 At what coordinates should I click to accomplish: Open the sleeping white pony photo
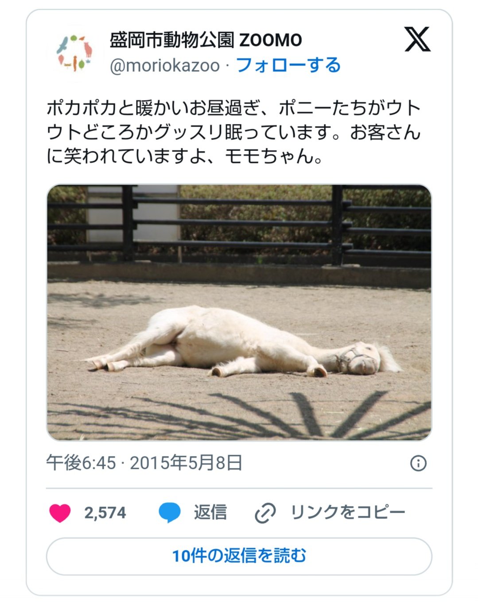pyautogui.click(x=239, y=312)
